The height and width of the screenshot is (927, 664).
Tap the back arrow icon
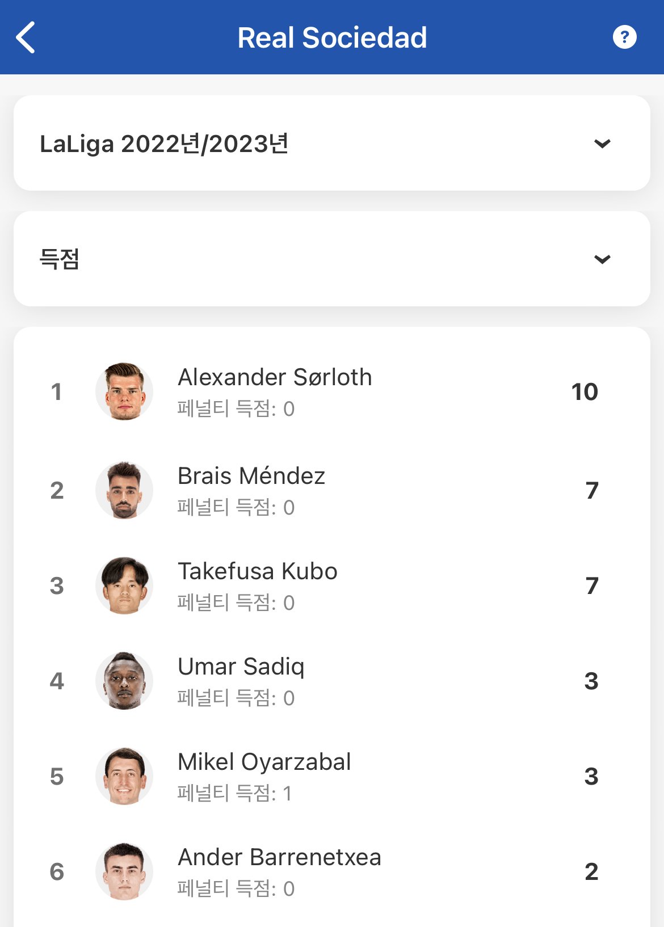26,37
